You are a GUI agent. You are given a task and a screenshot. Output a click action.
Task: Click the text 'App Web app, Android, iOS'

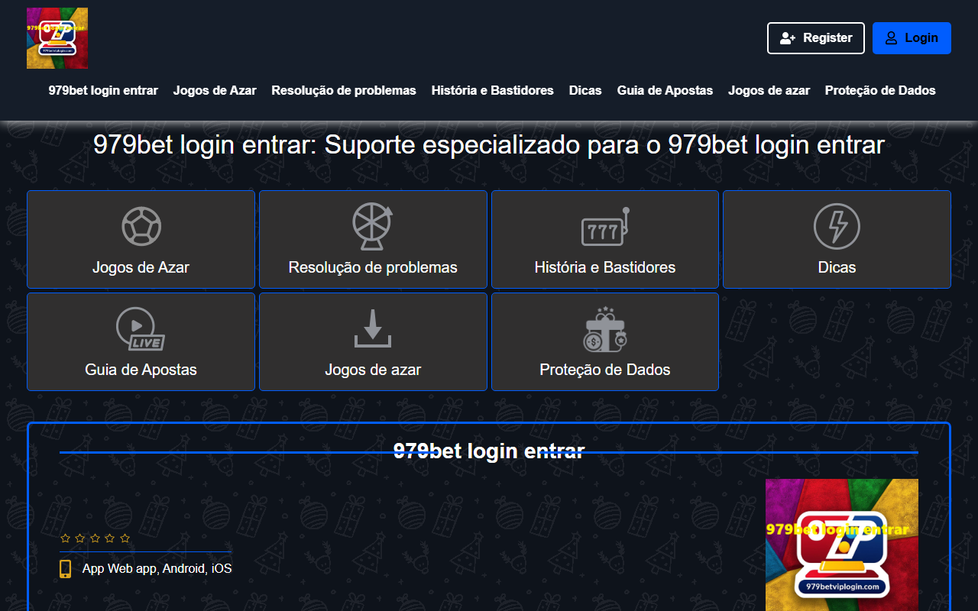(x=157, y=569)
